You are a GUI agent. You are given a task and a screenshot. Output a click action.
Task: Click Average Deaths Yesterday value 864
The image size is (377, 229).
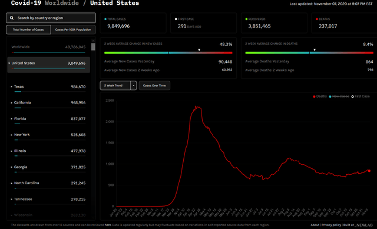coord(369,62)
